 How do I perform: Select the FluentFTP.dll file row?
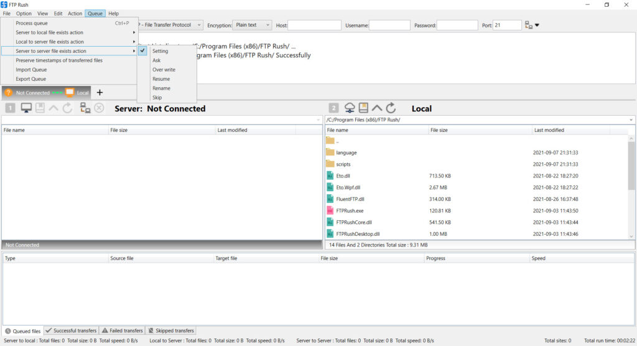[x=477, y=199]
